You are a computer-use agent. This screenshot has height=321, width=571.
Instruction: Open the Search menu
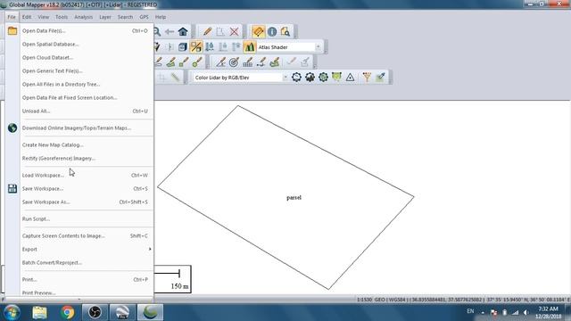(125, 17)
